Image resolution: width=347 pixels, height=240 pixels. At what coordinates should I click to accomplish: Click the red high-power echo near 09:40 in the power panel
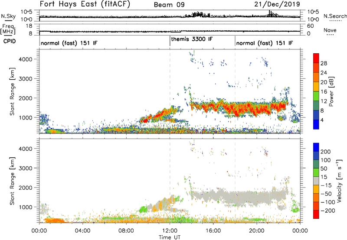tap(145, 121)
